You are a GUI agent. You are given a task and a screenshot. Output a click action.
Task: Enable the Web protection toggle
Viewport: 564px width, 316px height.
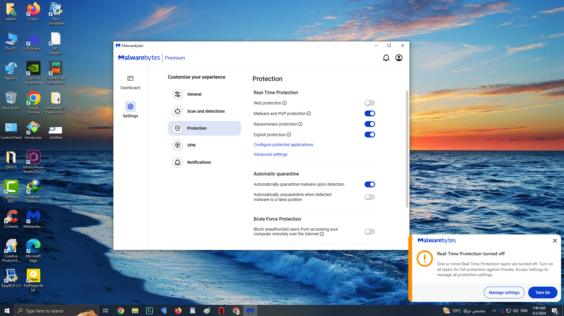tap(370, 103)
